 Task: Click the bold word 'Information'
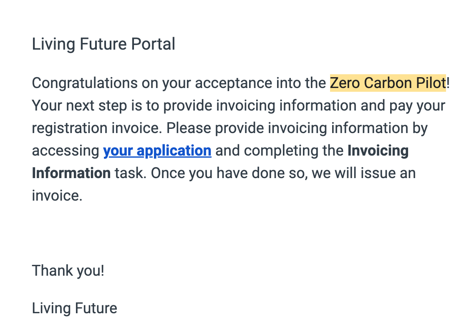[x=71, y=173]
